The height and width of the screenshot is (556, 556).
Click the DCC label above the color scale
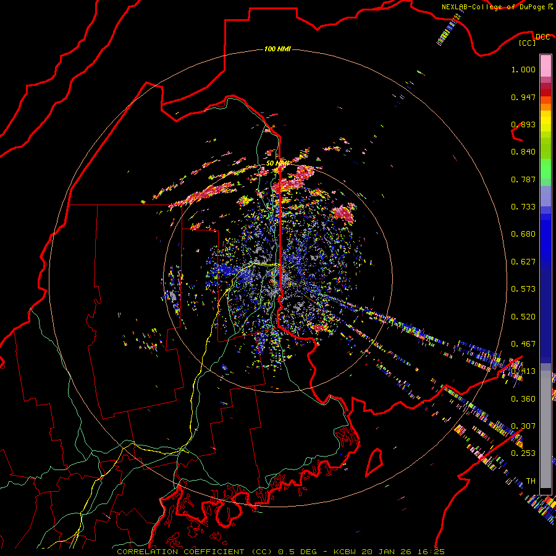pos(542,36)
